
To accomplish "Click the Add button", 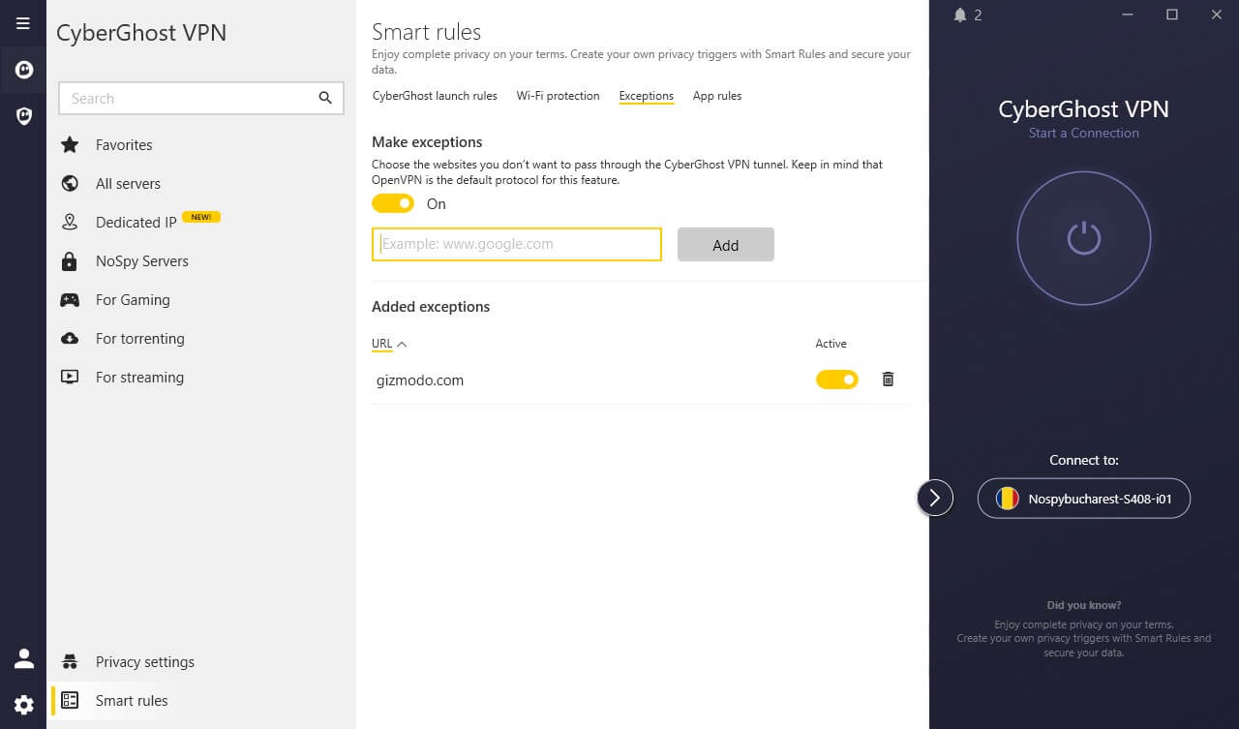I will point(725,245).
